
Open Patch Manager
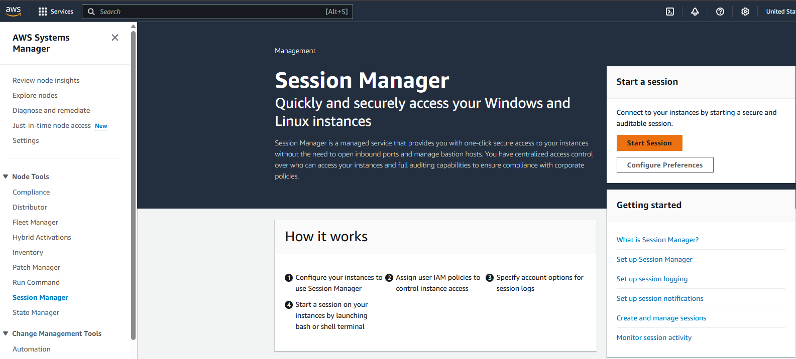36,267
